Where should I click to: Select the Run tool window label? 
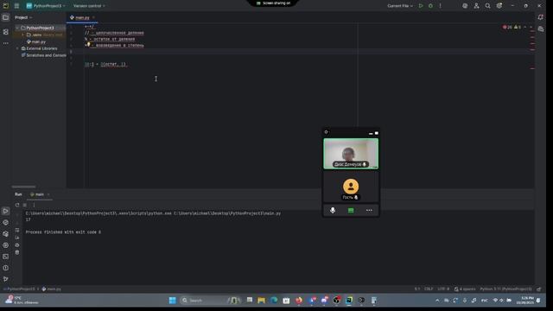click(18, 194)
